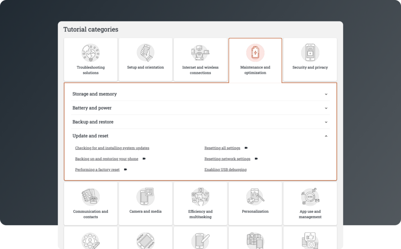Screen dimensions: 401x249
Task: Collapse the Update and reset section heading
Action: pyautogui.click(x=90, y=136)
